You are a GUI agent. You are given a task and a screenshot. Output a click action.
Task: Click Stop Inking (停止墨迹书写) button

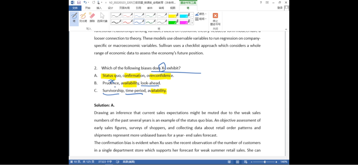(215, 19)
